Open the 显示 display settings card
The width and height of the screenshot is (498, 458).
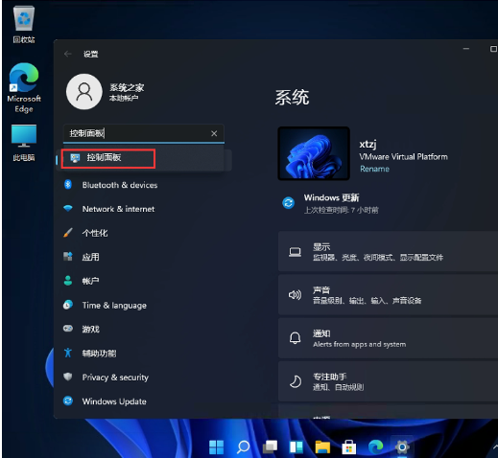click(388, 252)
